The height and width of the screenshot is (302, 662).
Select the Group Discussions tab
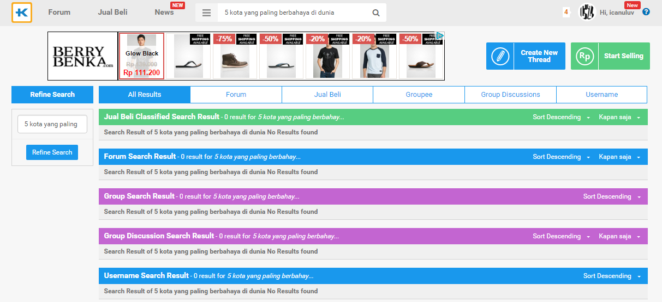tap(510, 95)
